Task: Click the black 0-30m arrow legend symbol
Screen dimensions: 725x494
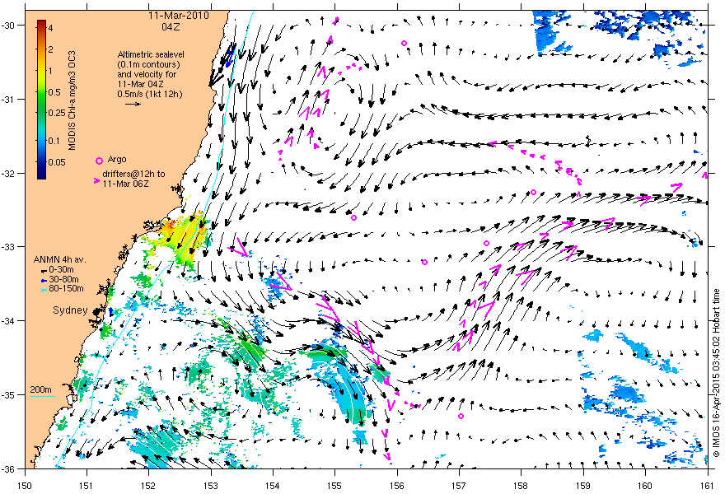Action: point(44,270)
